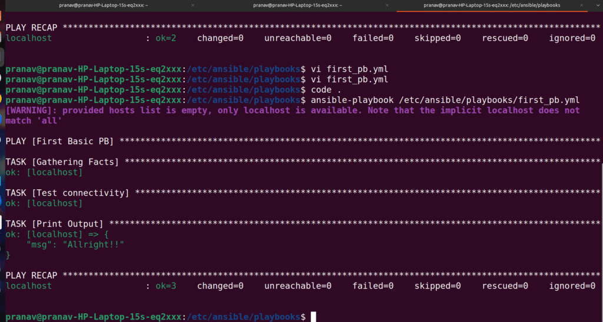
Task: Click the 'TASK [Test connectivity]' line
Action: [x=67, y=193]
